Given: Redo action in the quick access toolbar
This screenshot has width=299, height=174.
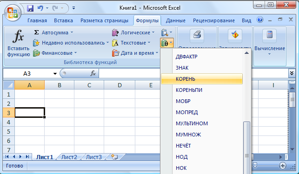Looking at the screenshot, I should pyautogui.click(x=55, y=8).
